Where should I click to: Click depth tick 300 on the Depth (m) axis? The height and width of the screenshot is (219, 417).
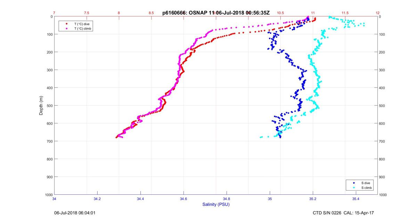[49, 70]
